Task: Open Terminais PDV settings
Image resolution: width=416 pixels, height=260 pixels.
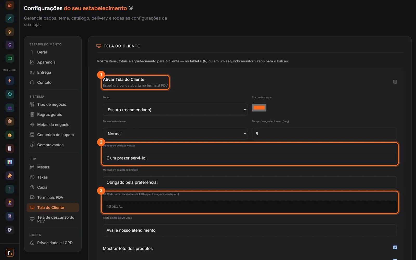Action: click(53, 198)
